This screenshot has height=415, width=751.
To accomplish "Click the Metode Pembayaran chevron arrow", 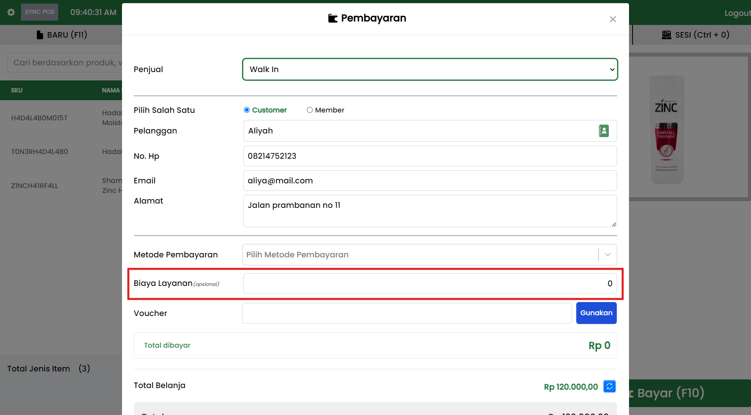I will coord(608,255).
